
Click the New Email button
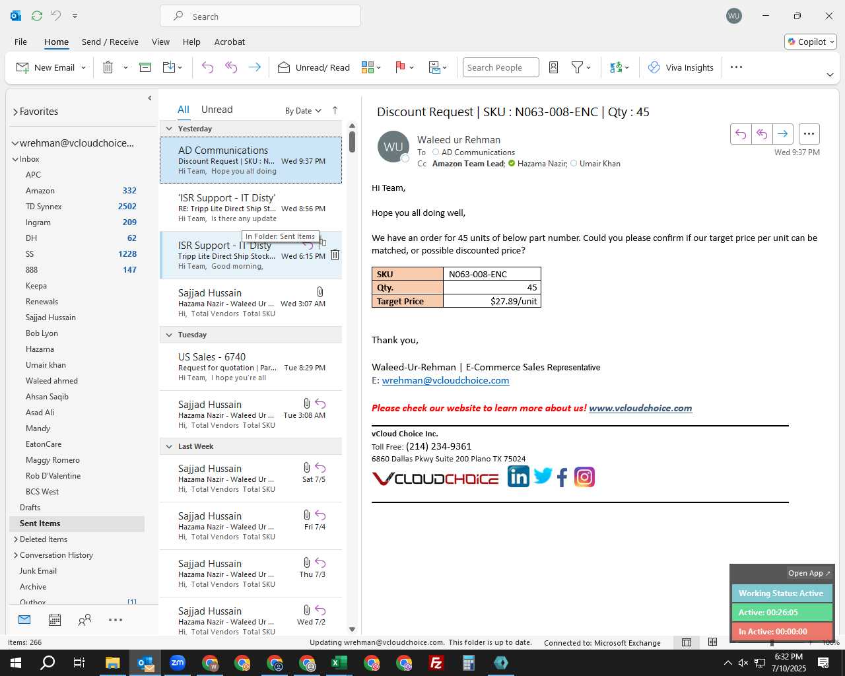[x=45, y=67]
